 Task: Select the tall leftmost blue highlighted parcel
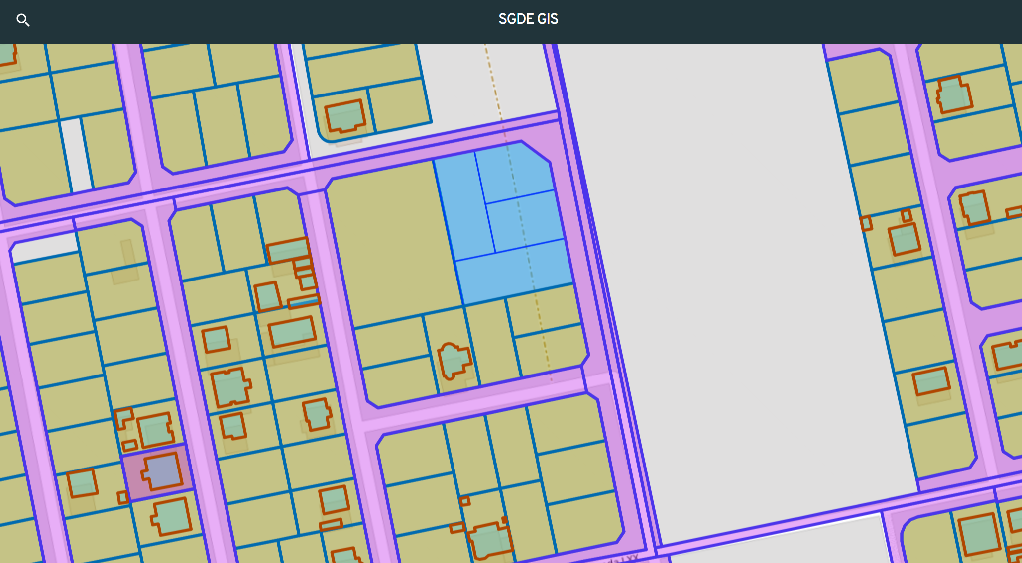464,206
